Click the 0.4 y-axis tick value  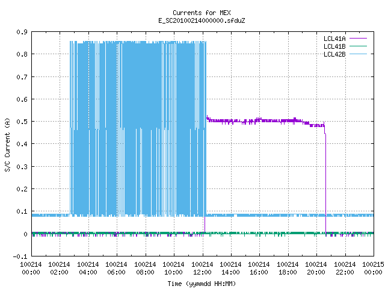tap(22, 144)
